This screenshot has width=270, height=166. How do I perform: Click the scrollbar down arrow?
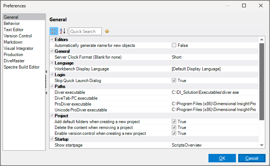point(262,145)
